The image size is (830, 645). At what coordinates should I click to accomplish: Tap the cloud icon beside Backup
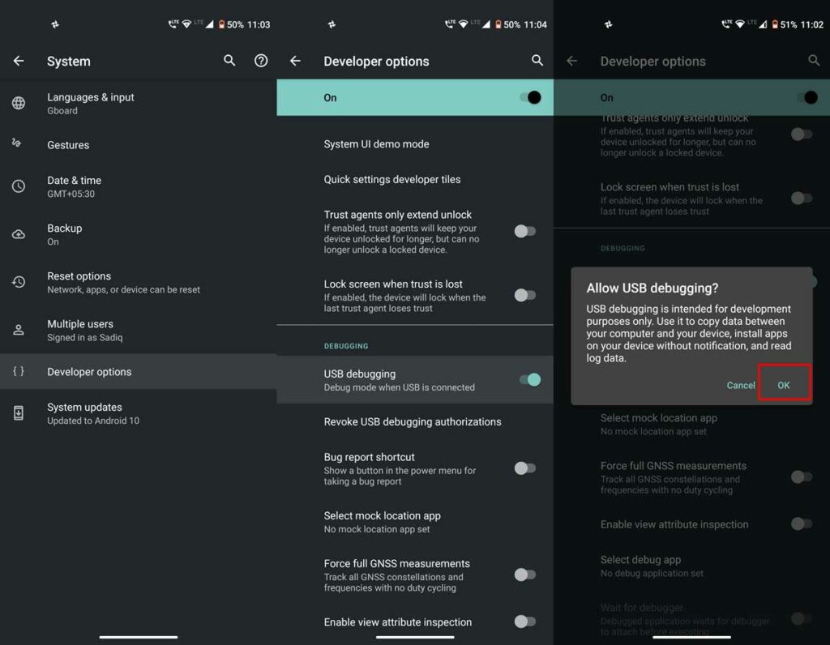19,233
